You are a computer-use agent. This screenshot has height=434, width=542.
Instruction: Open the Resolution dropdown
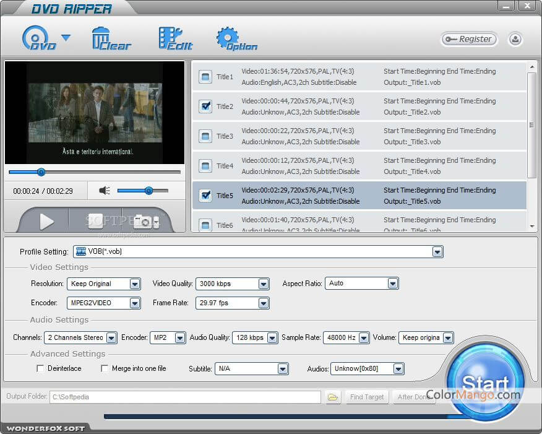135,284
